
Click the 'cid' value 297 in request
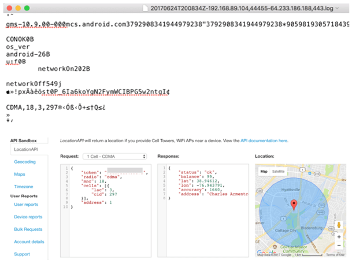click(x=113, y=194)
